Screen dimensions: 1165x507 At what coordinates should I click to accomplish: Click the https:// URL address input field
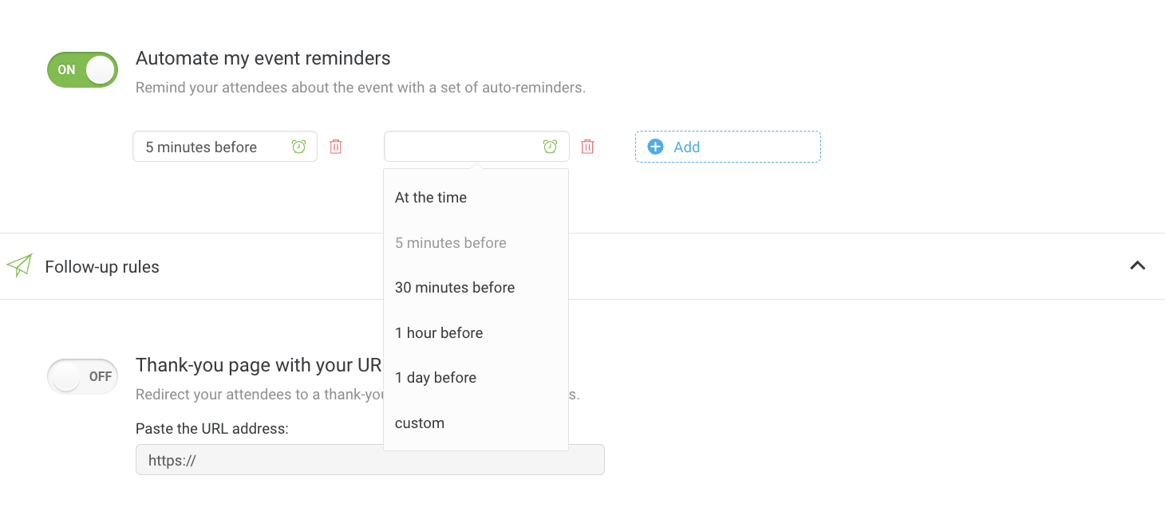[x=370, y=460]
